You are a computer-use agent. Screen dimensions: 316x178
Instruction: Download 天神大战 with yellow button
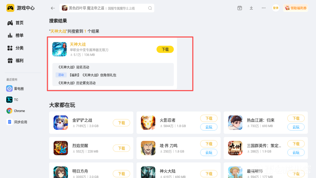click(x=165, y=49)
